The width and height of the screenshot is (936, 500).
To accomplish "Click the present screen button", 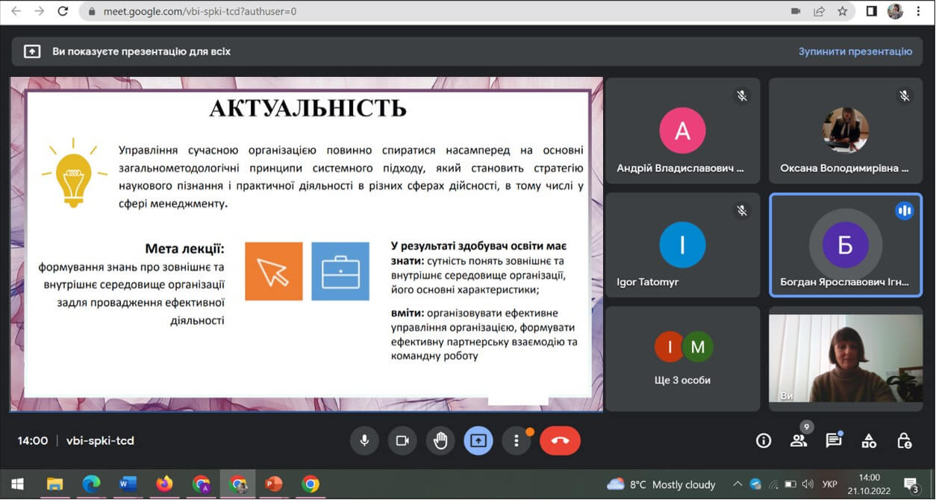I will click(x=478, y=440).
